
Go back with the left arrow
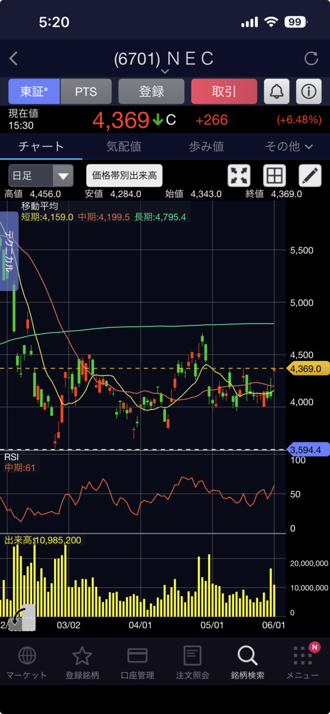(x=14, y=58)
